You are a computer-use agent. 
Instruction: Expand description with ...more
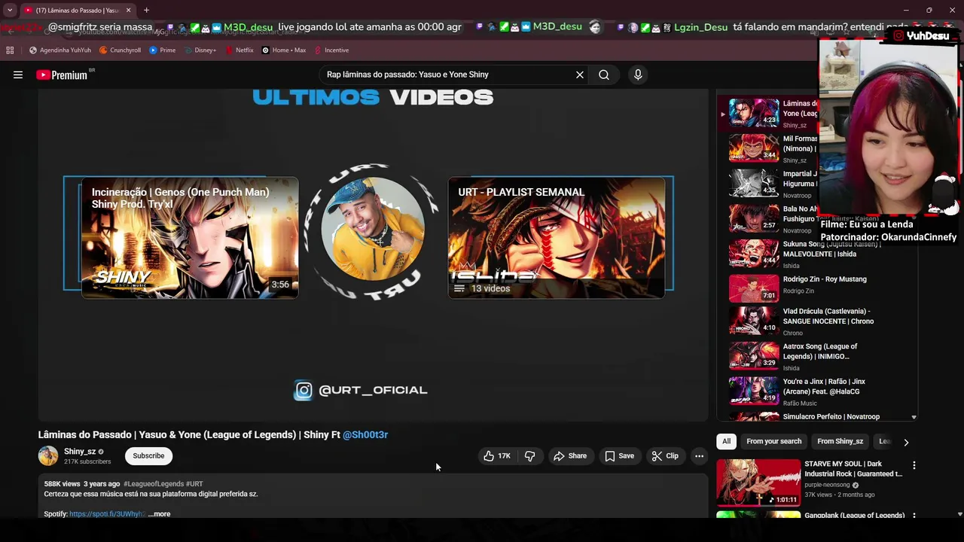point(159,514)
